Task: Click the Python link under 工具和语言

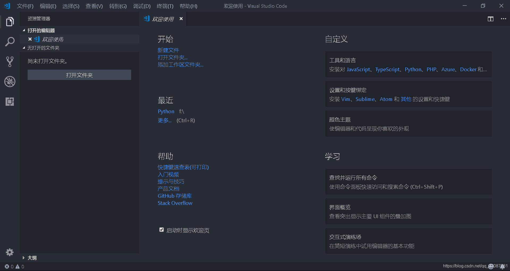Action: coord(413,69)
